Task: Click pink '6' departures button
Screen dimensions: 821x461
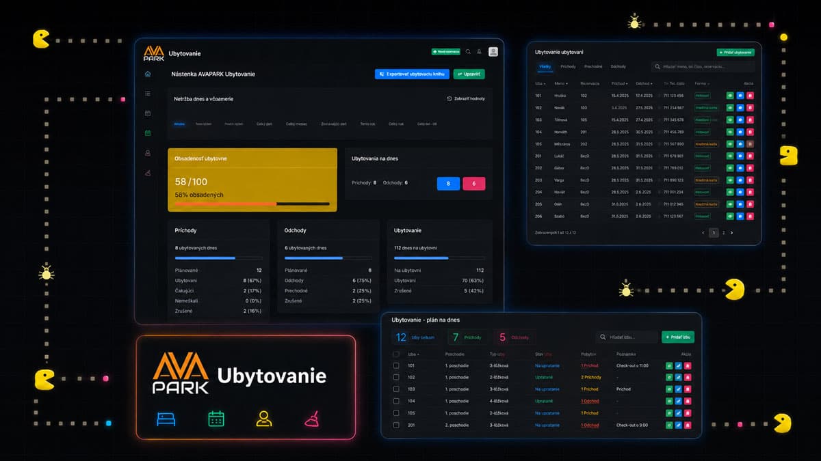Action: 473,183
